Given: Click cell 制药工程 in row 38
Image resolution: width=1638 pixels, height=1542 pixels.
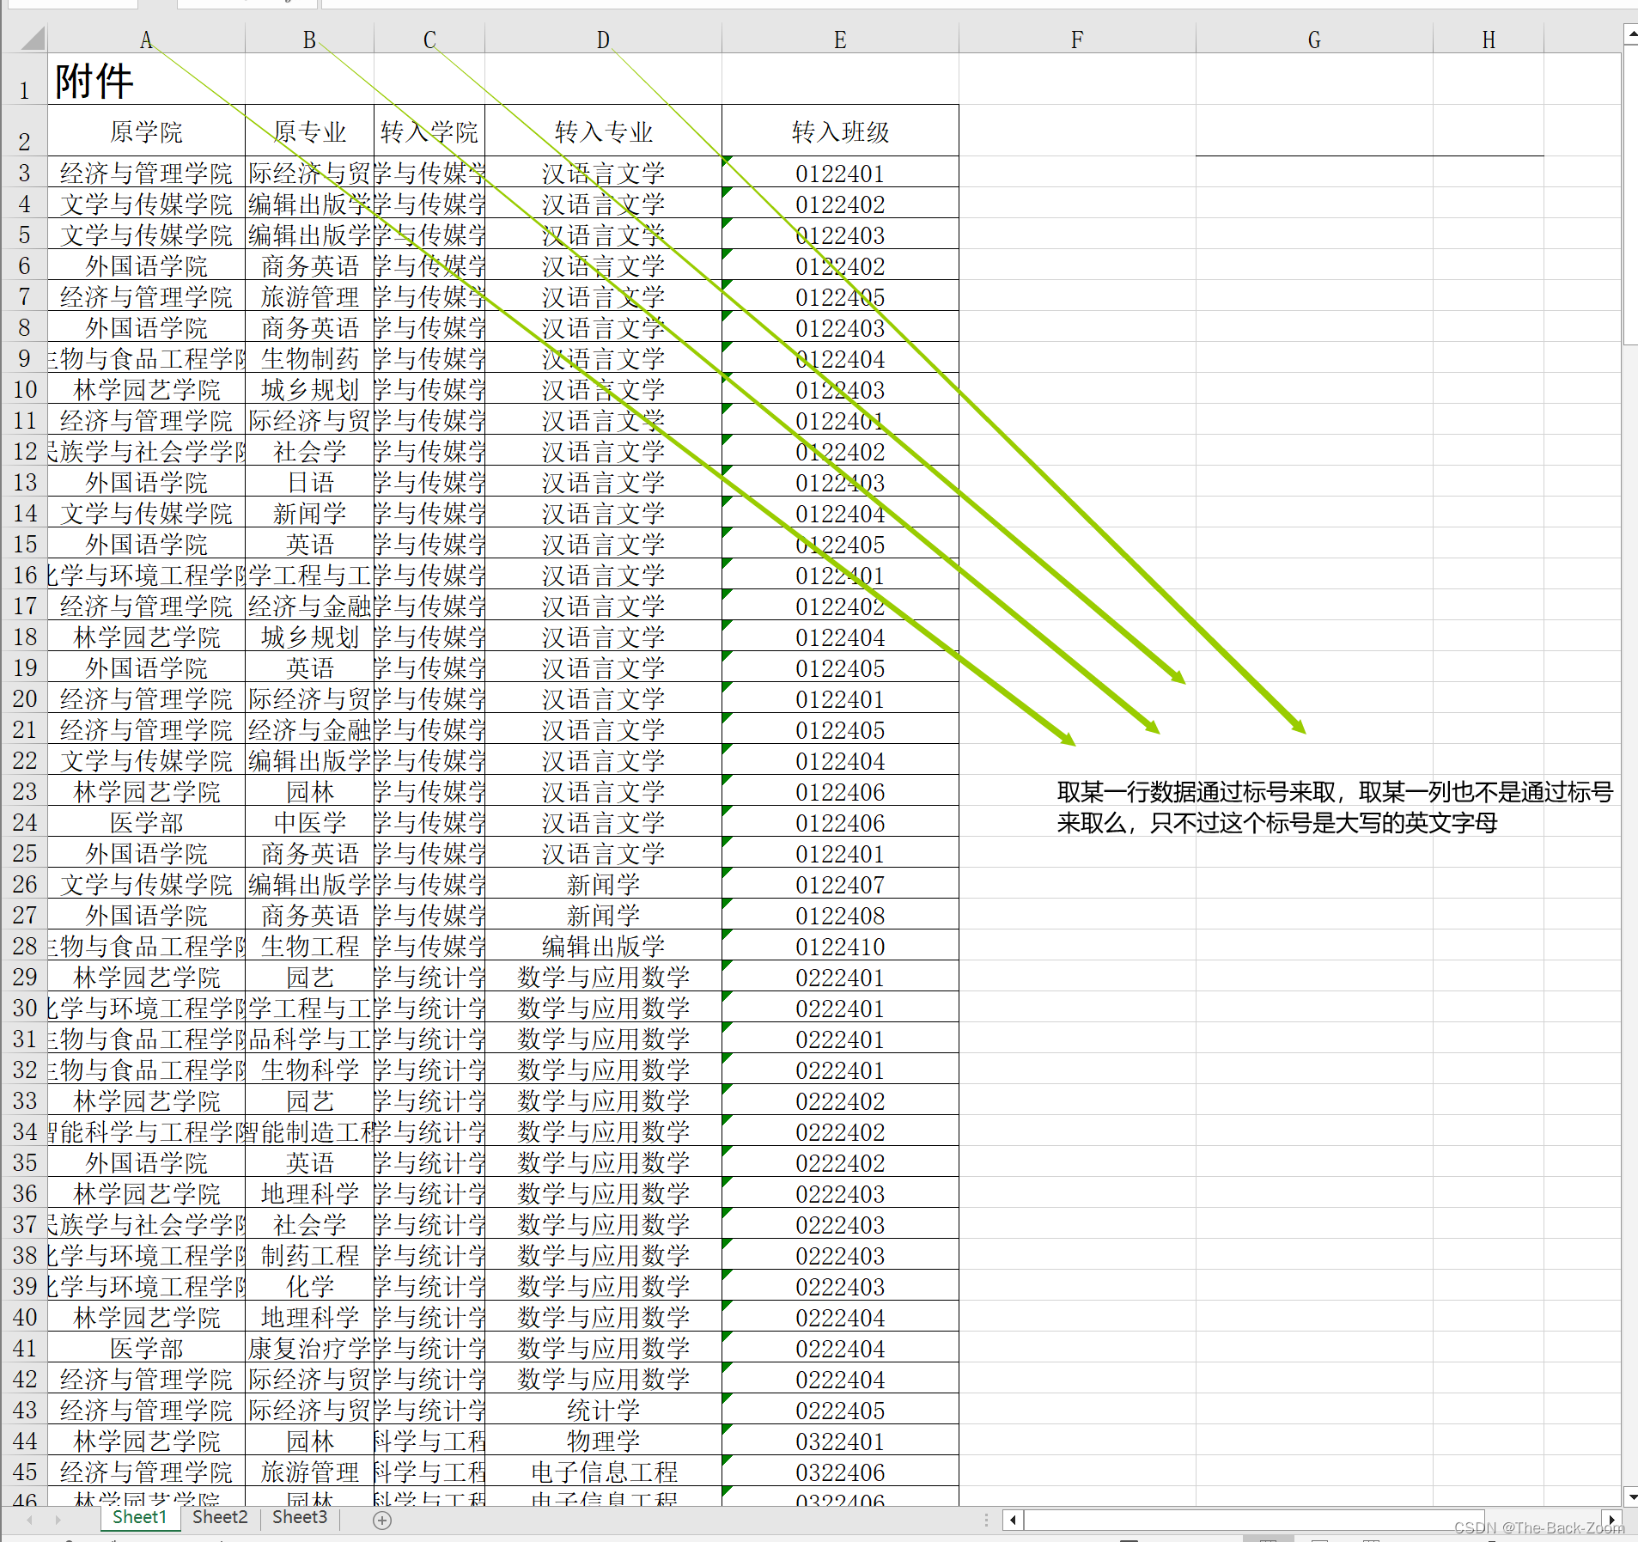Looking at the screenshot, I should point(309,1255).
